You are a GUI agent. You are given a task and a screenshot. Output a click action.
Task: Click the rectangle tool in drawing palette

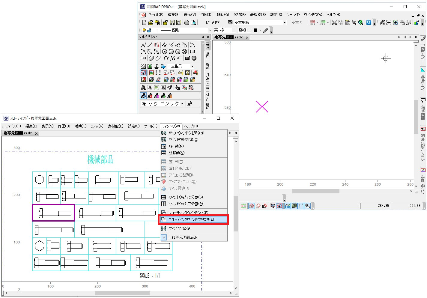click(x=193, y=52)
